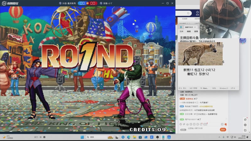This screenshot has height=141, width=251.
Task: Click the taskbar search box 搜索
Action: [x=99, y=137]
